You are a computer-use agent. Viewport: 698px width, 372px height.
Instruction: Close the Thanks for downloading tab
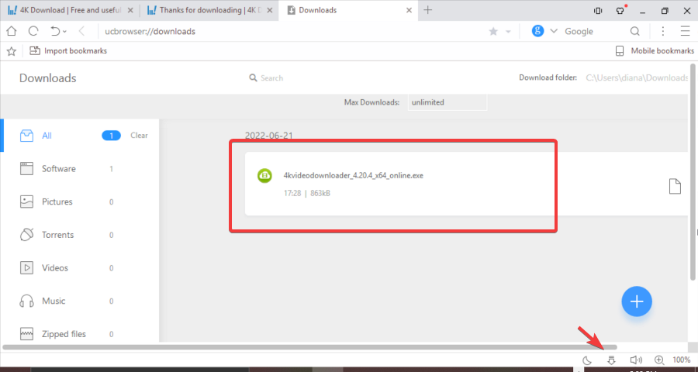tap(269, 10)
